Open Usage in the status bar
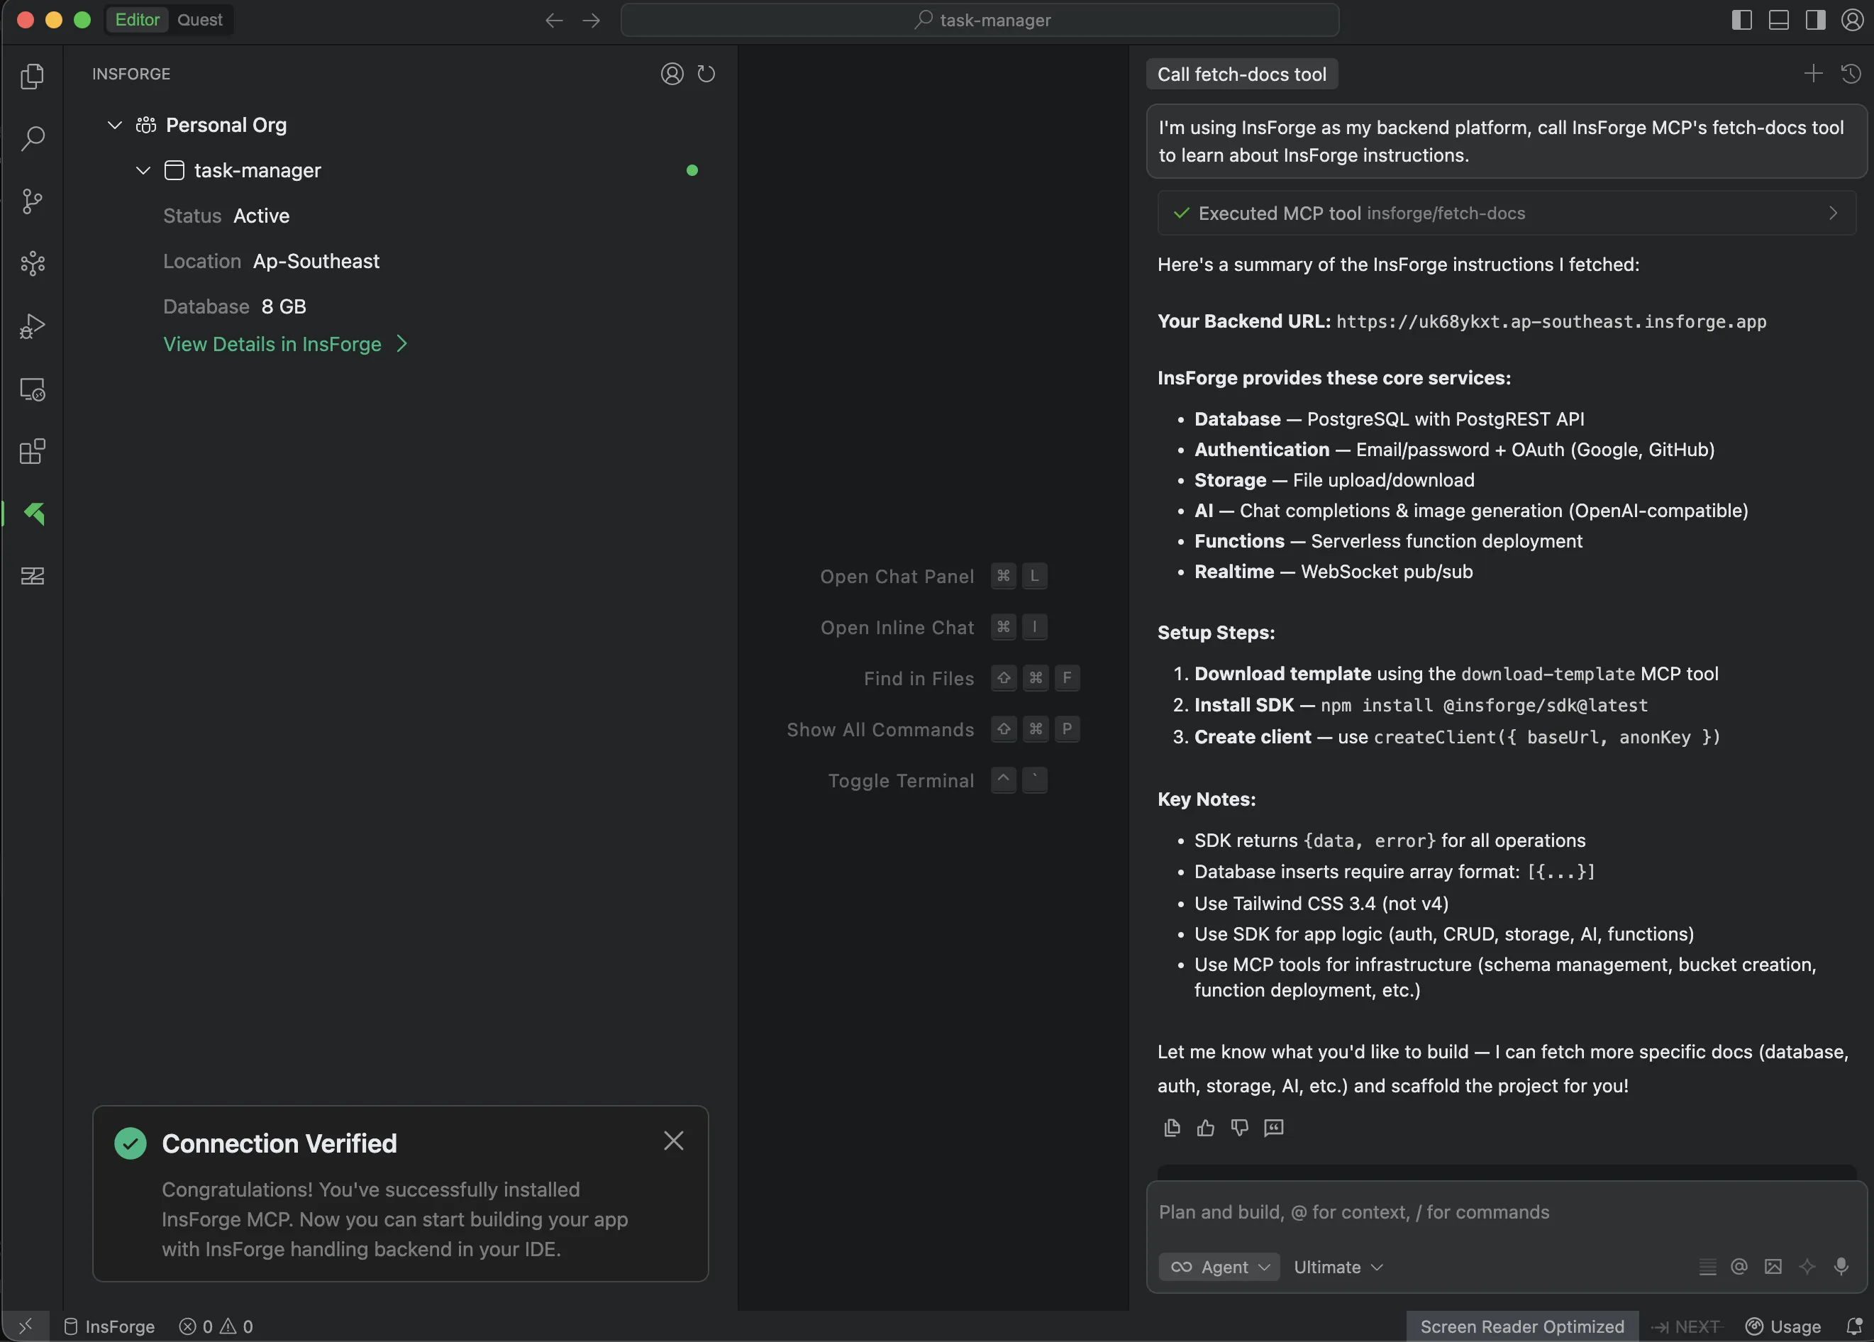Viewport: 1874px width, 1342px height. tap(1782, 1326)
